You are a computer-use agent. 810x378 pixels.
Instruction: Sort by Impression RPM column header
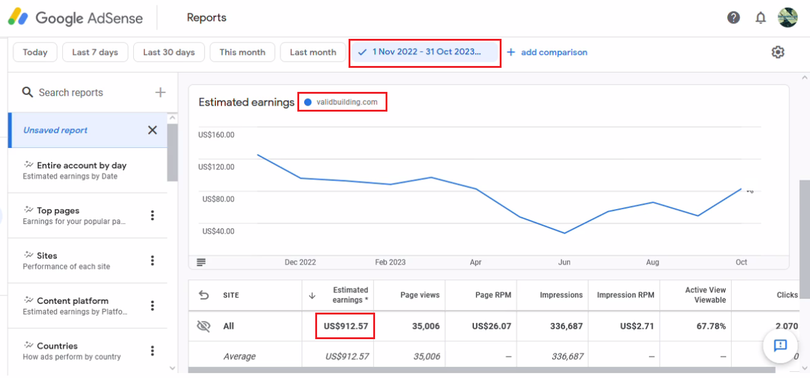[x=626, y=295]
